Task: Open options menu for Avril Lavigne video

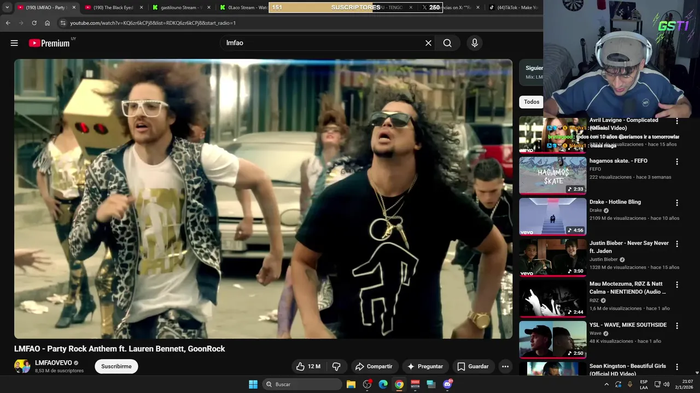Action: [677, 121]
